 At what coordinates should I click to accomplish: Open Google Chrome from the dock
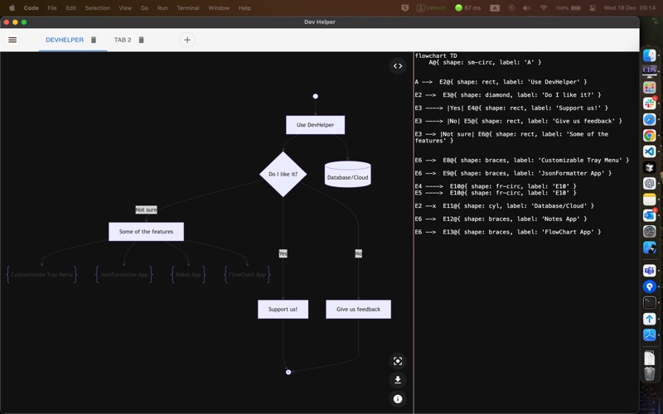(x=650, y=135)
